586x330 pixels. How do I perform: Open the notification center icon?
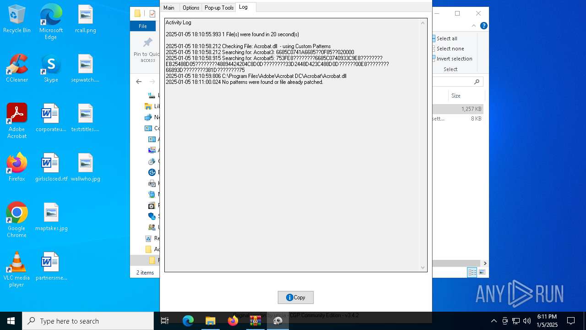point(571,321)
